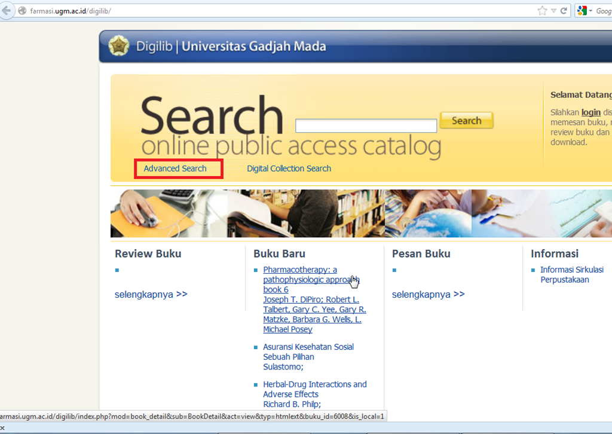Open Asuransi Kesehatan Sosial Sebuah Pilihan book
Image resolution: width=612 pixels, height=434 pixels.
coord(308,352)
